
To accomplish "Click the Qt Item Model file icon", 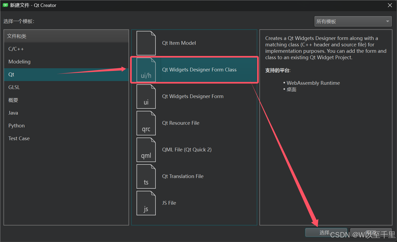I will pos(146,43).
